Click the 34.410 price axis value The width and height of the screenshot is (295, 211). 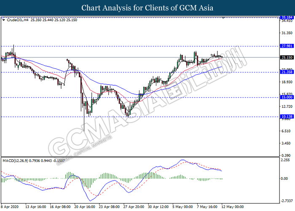pos(287,21)
